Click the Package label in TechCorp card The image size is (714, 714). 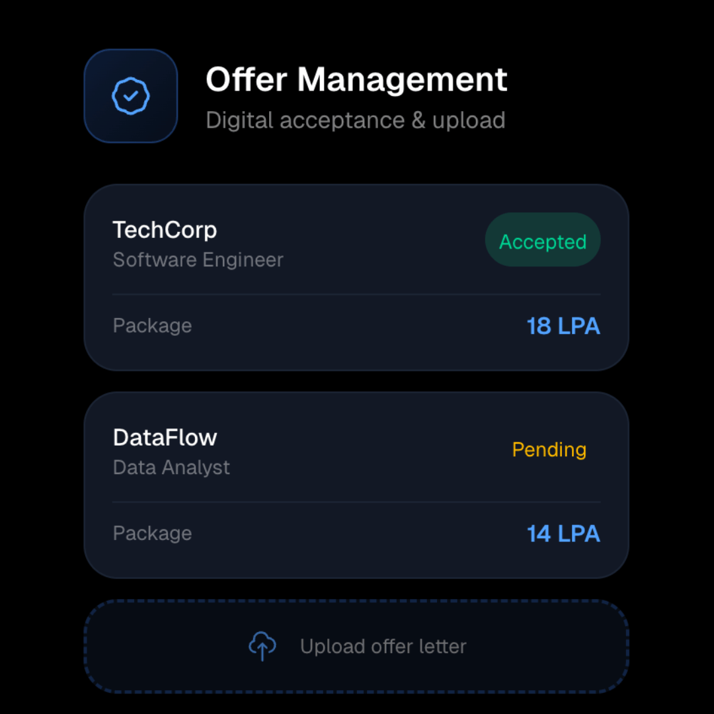point(152,326)
